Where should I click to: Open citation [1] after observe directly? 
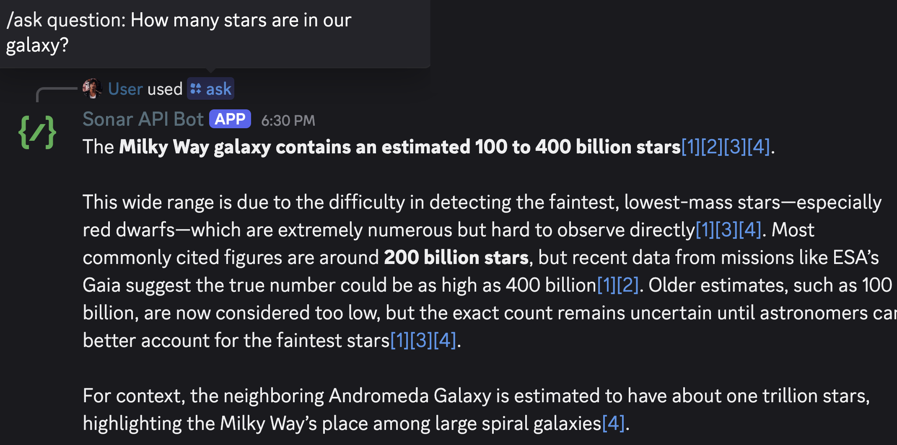coord(705,230)
